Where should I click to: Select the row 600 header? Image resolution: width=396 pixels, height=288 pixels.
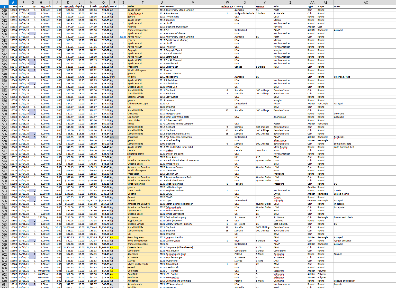pyautogui.click(x=4, y=247)
